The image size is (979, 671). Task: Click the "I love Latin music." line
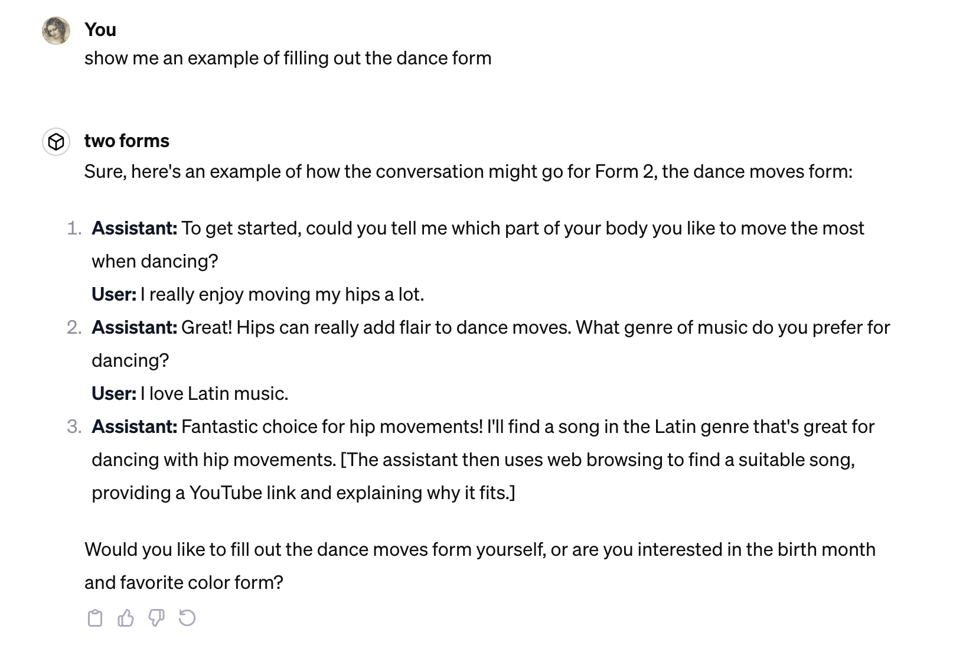point(214,393)
